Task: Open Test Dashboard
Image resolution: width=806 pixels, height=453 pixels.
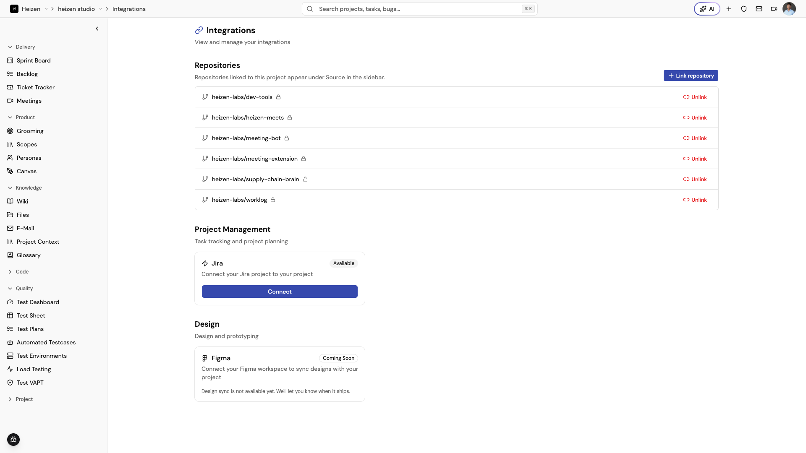Action: coord(38,302)
